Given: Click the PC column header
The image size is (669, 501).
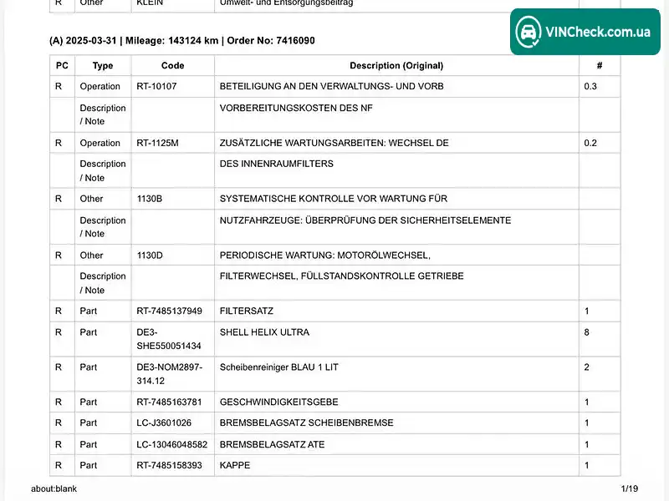Looking at the screenshot, I should pos(62,66).
